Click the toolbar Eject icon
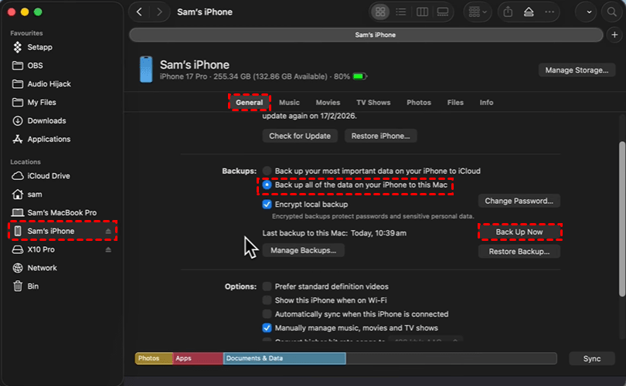Image resolution: width=626 pixels, height=386 pixels. coord(529,12)
